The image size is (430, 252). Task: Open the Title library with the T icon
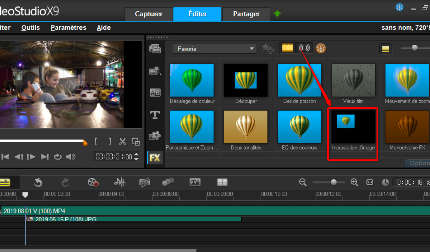coord(155,115)
